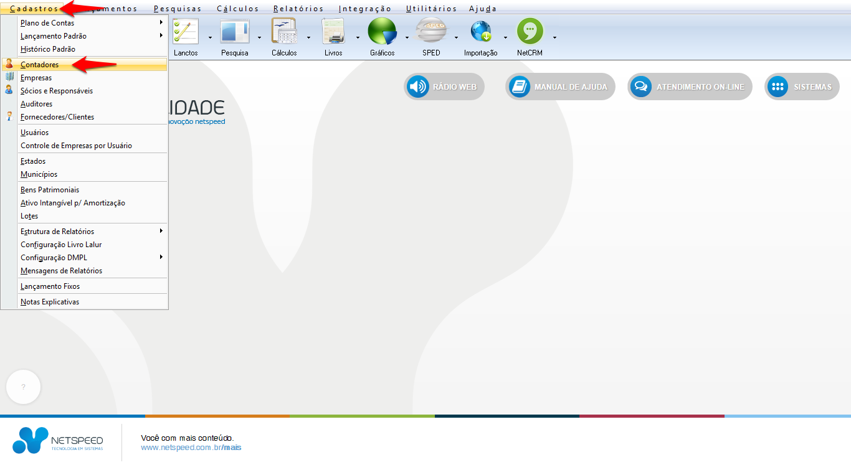
Task: Expand the dropdown arrow next to Gráficos
Action: coord(407,37)
